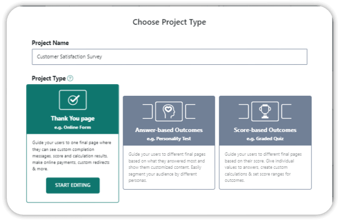Image resolution: width=340 pixels, height=222 pixels.
Task: Click the Answer-based Outcomes description text
Action: (x=167, y=167)
